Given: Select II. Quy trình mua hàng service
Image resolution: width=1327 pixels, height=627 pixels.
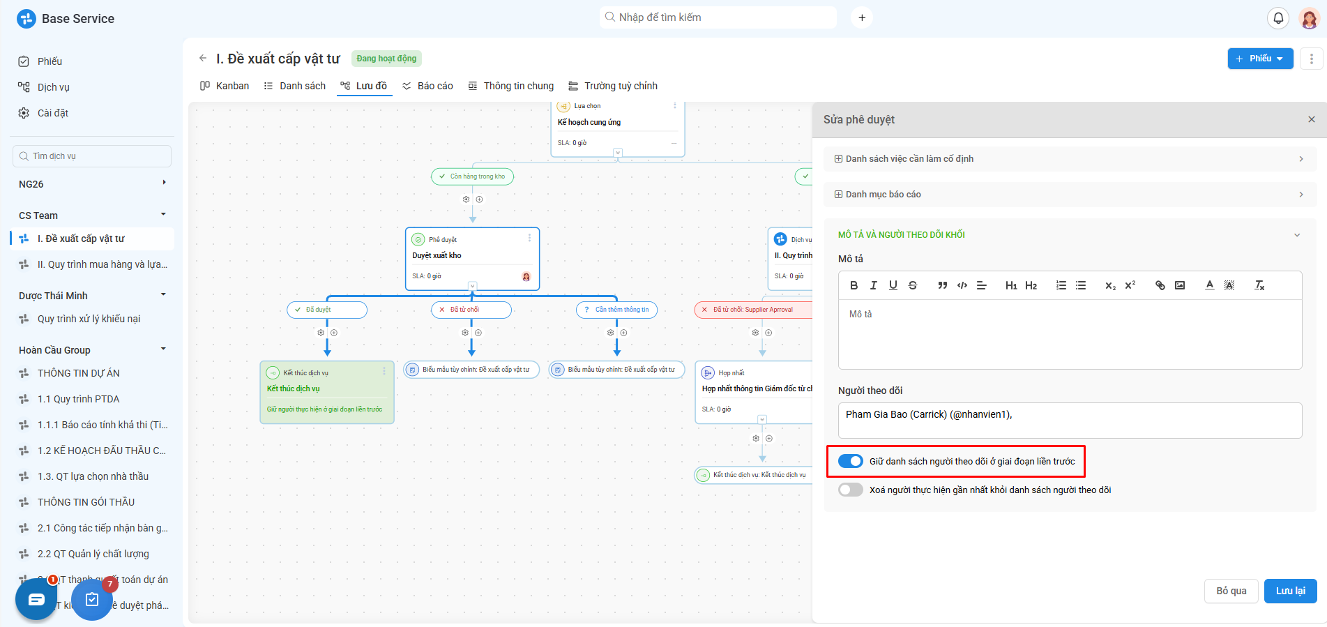Looking at the screenshot, I should [93, 264].
